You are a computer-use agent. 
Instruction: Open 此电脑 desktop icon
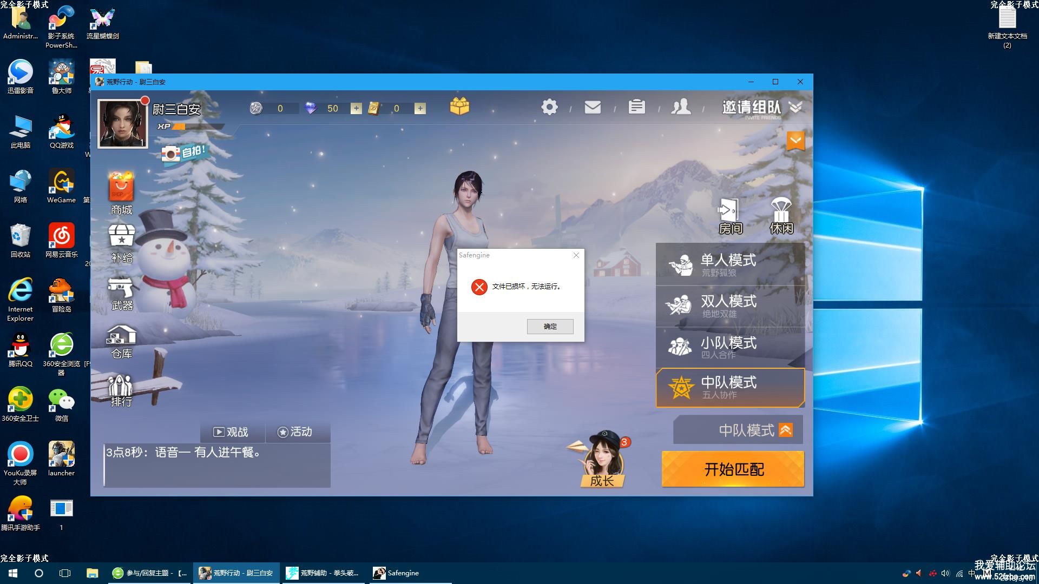coord(21,131)
